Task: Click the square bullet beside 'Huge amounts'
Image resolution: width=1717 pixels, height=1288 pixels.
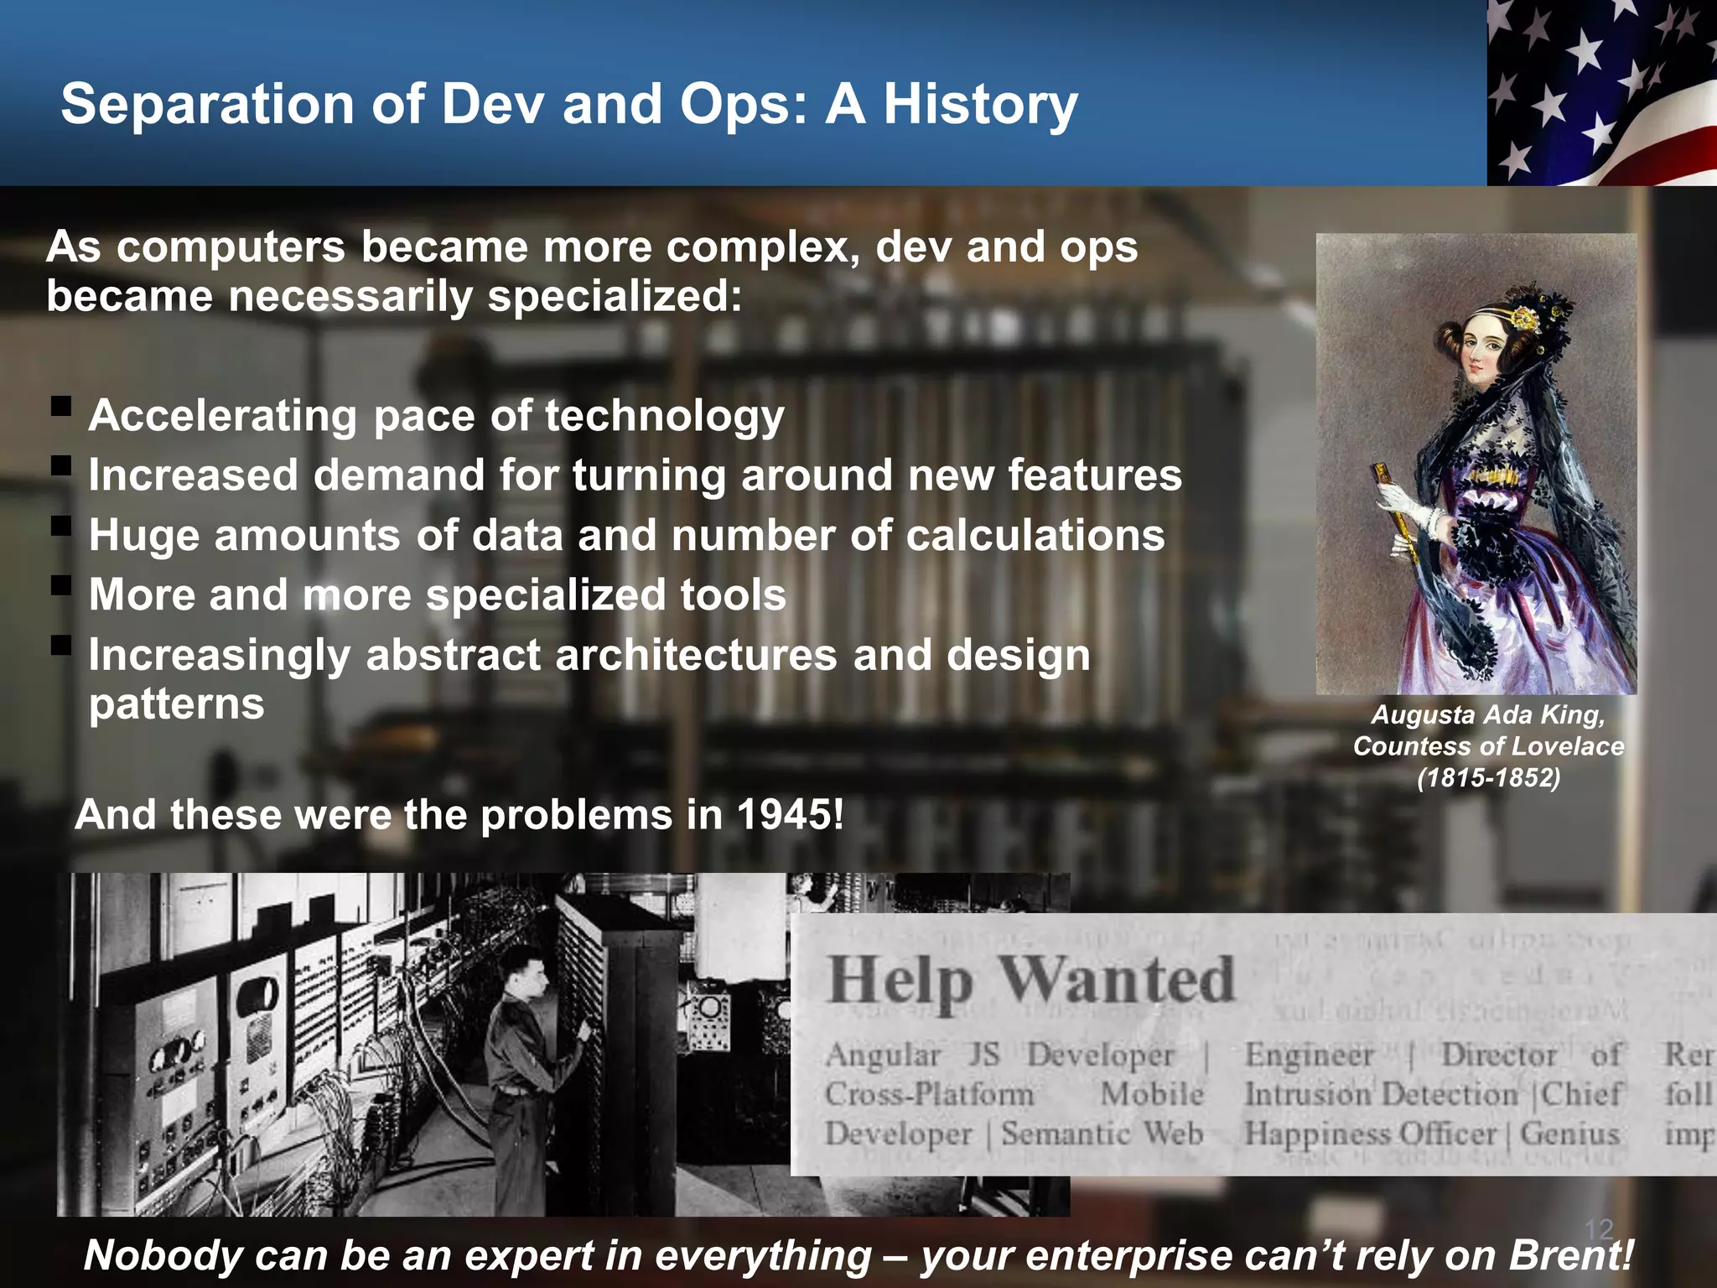Action: point(60,527)
